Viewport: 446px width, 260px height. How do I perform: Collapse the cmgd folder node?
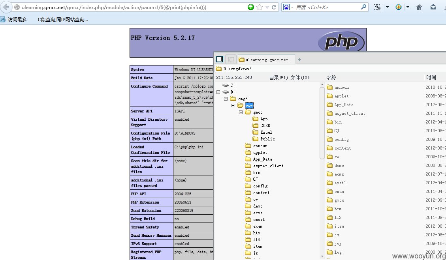[226, 99]
